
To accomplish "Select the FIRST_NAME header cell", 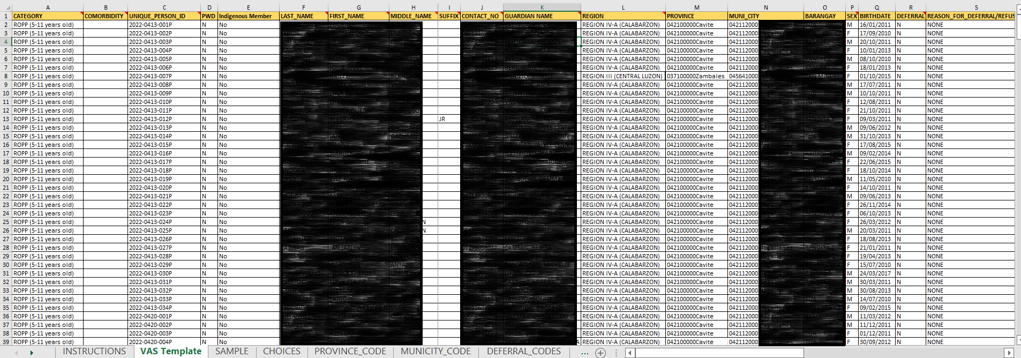I will 359,16.
